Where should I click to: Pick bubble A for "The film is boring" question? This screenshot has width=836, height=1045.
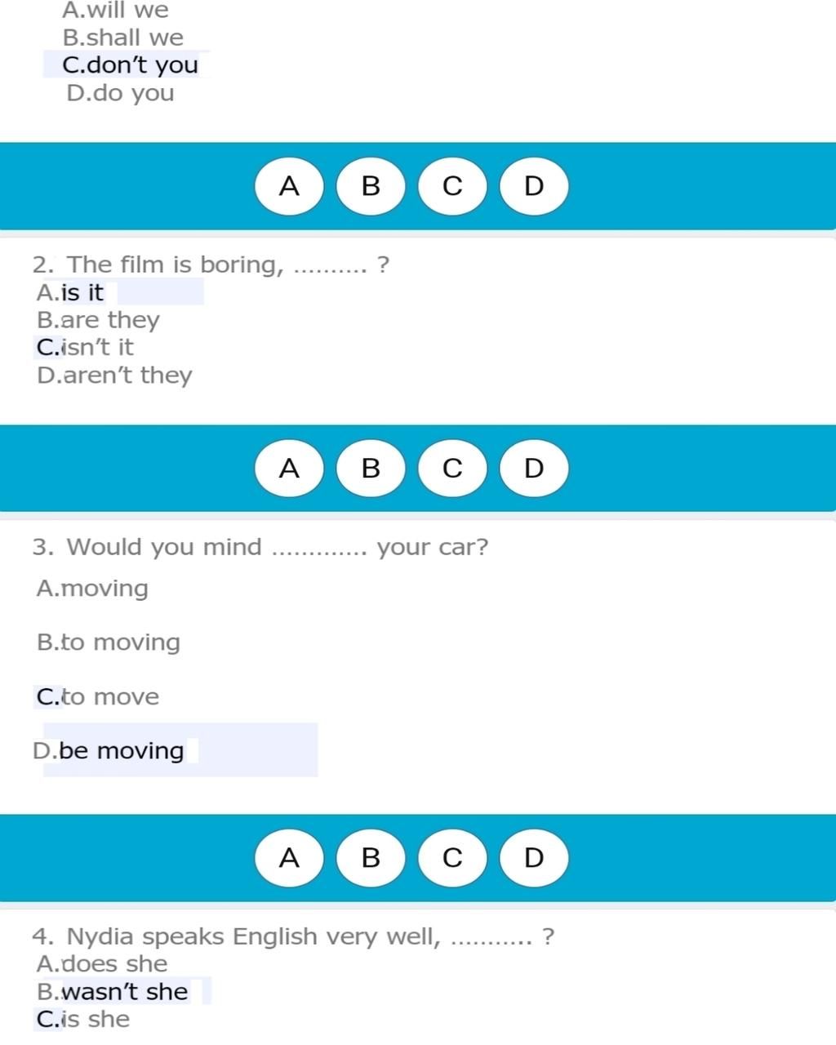pos(289,469)
